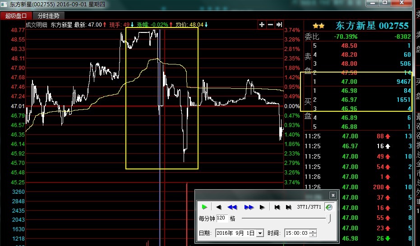The image size is (420, 246).
Task: Select the 超级盘口 tab
Action: coord(16,16)
